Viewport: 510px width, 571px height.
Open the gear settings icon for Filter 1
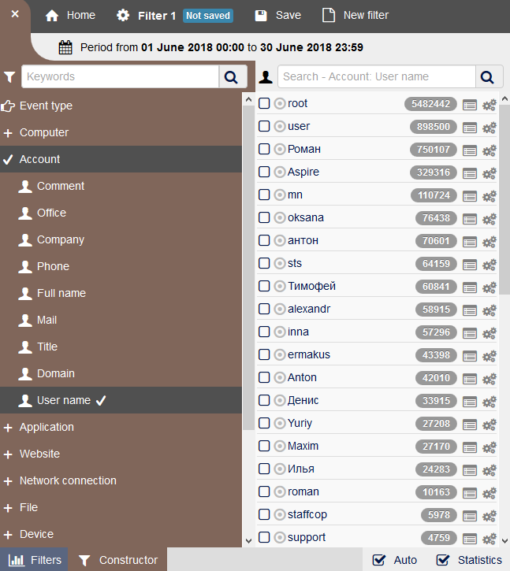[x=123, y=16]
